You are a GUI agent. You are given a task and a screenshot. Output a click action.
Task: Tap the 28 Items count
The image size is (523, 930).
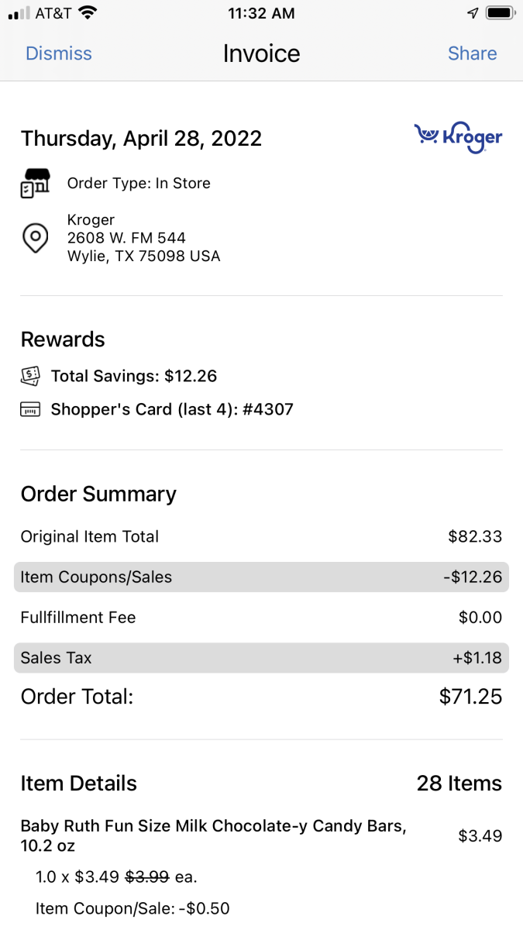pos(459,784)
